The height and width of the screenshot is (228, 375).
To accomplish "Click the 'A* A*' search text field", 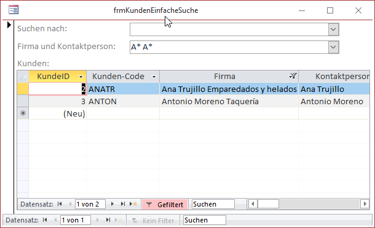I will pyautogui.click(x=229, y=47).
